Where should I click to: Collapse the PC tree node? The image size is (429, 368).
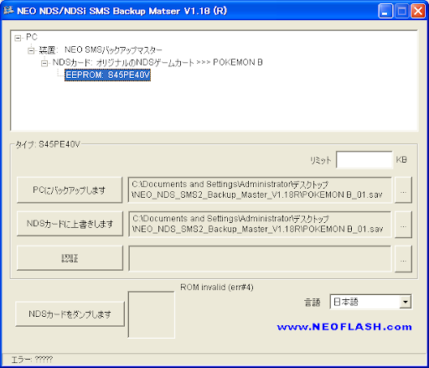[18, 38]
